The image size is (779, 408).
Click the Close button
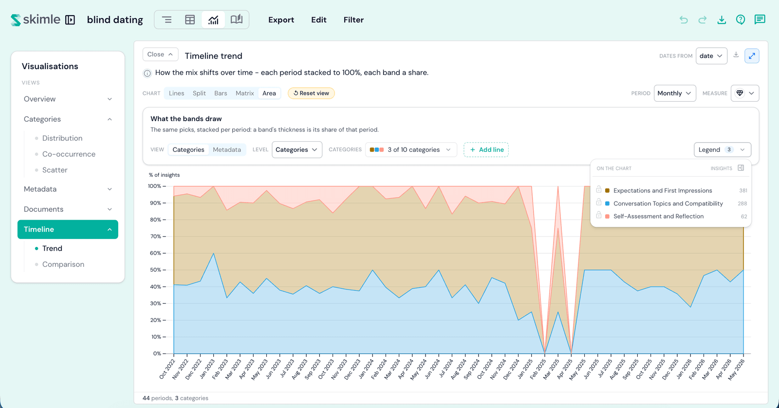pyautogui.click(x=160, y=55)
